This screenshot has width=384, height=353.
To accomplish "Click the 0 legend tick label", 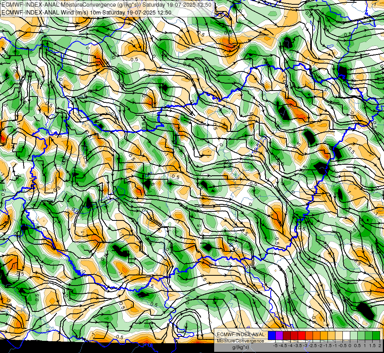I will click(x=350, y=346).
